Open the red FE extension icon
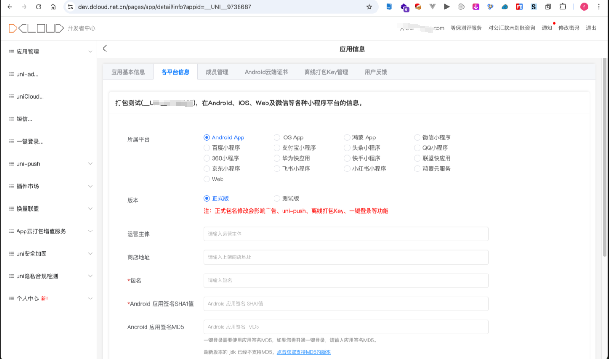609x359 pixels. coord(519,7)
